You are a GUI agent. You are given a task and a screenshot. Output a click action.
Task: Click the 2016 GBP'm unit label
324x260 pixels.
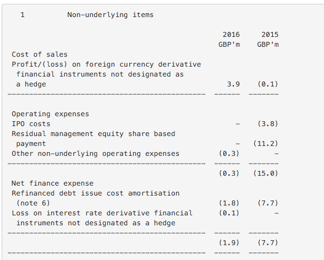tap(229, 45)
